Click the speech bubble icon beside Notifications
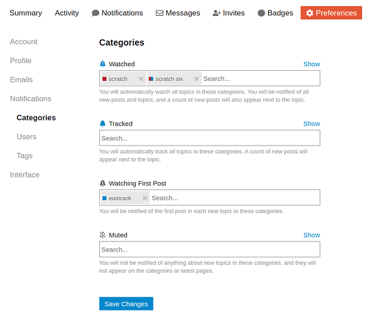374x331 pixels. coord(95,13)
